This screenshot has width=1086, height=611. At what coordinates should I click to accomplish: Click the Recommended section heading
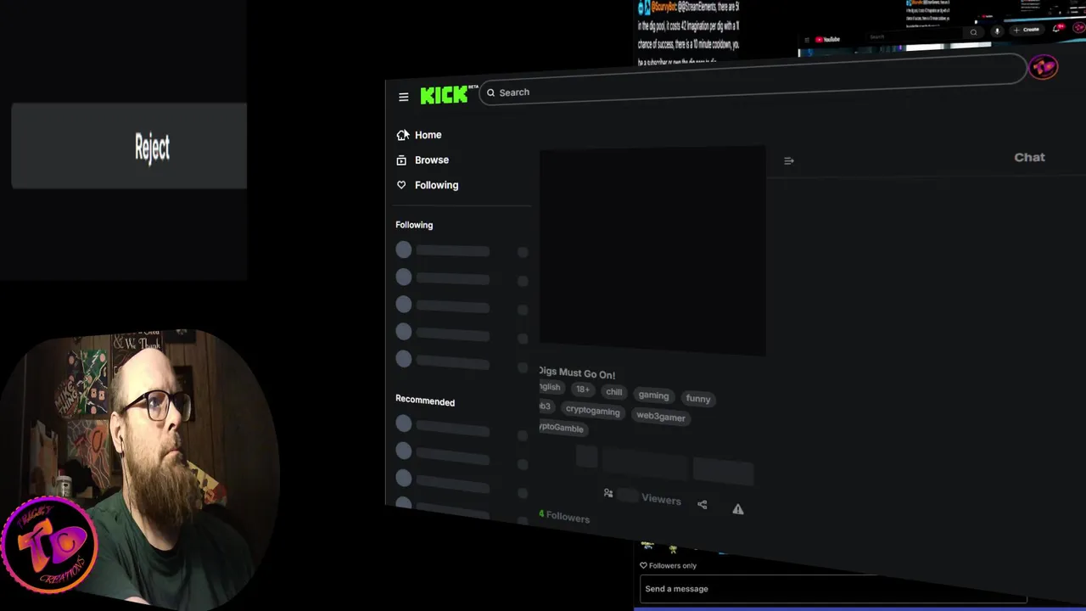point(425,401)
